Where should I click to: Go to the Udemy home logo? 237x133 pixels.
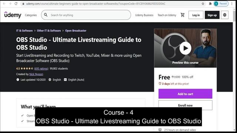(13, 15)
